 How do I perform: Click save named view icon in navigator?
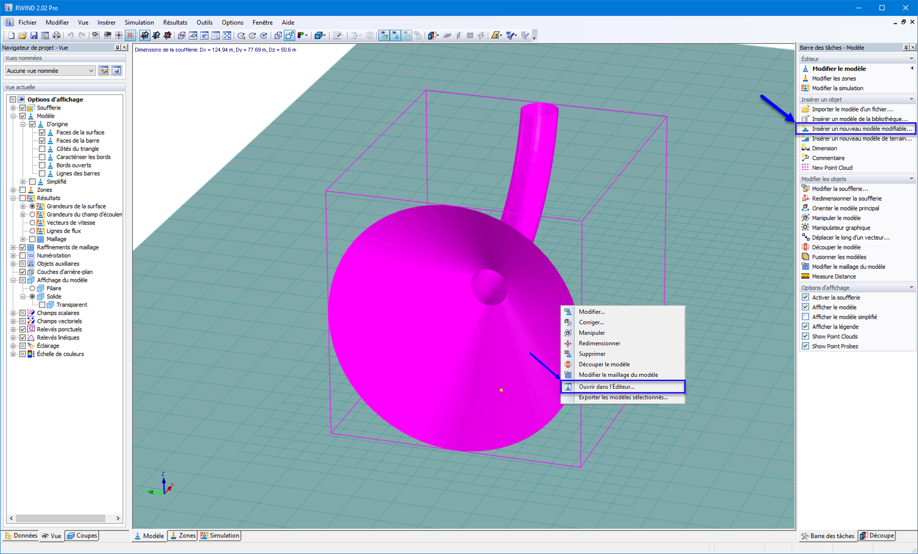(x=116, y=71)
